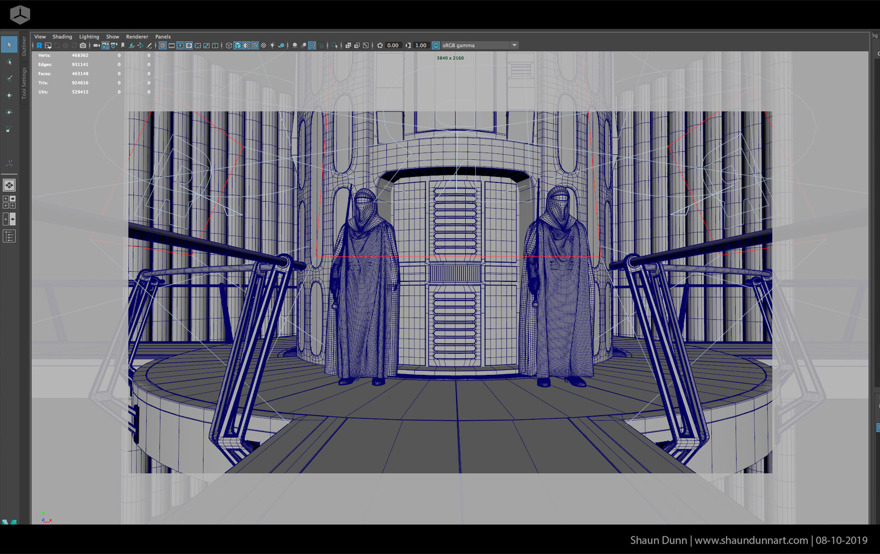Toggle 2D pan/zoom icon
Viewport: 880px width, 554px height.
[x=140, y=46]
